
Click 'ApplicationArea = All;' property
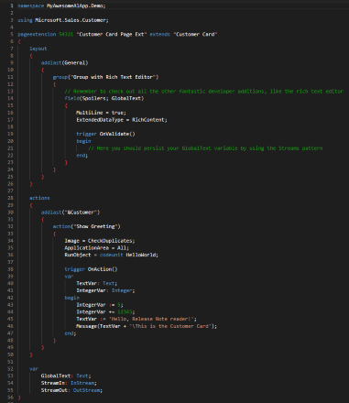97,248
